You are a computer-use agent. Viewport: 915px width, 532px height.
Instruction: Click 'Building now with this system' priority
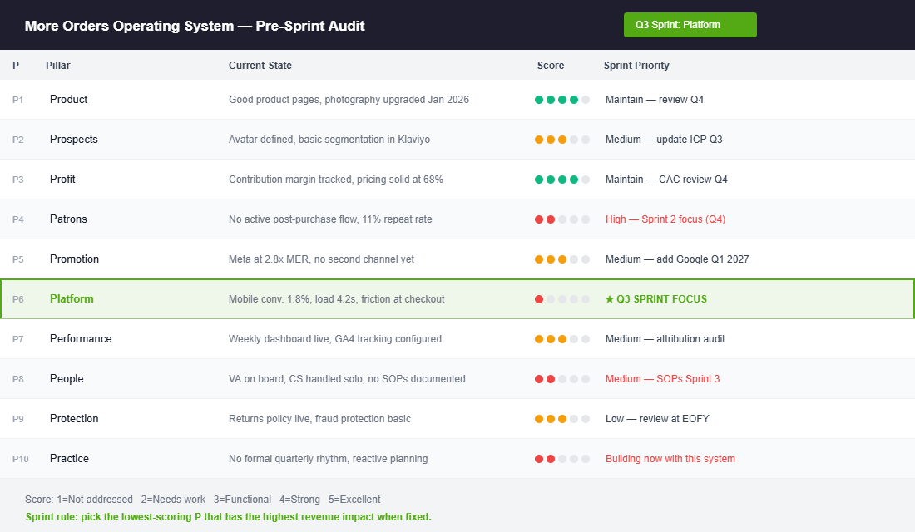[x=670, y=459]
